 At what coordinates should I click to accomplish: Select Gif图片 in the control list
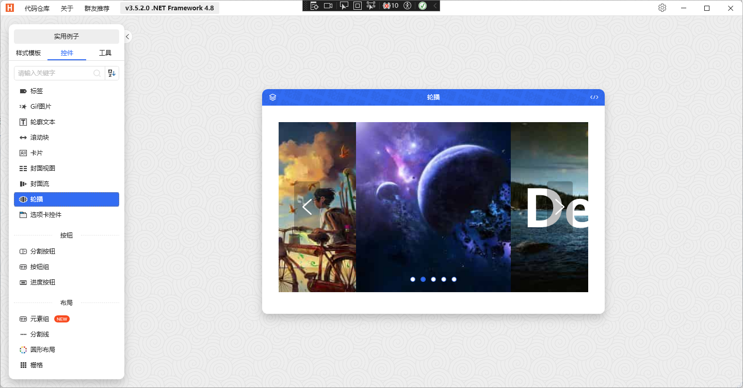67,107
